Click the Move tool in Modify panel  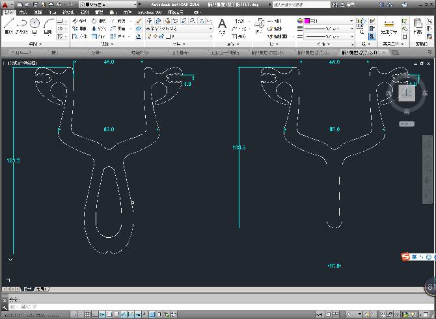(79, 21)
